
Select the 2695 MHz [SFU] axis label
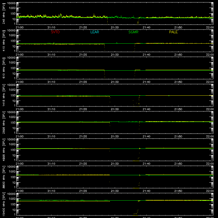[4, 122]
